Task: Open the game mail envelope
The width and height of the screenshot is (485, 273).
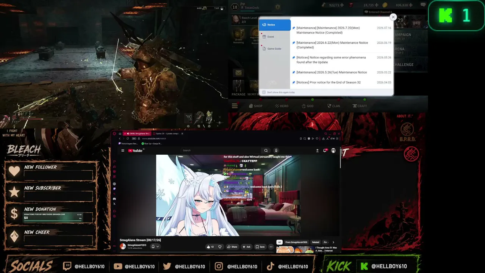Action: (x=238, y=73)
